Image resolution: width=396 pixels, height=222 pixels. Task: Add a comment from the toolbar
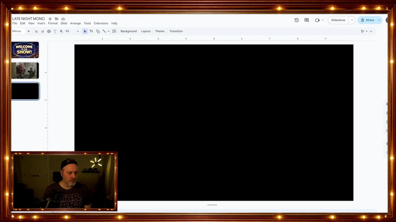click(114, 31)
